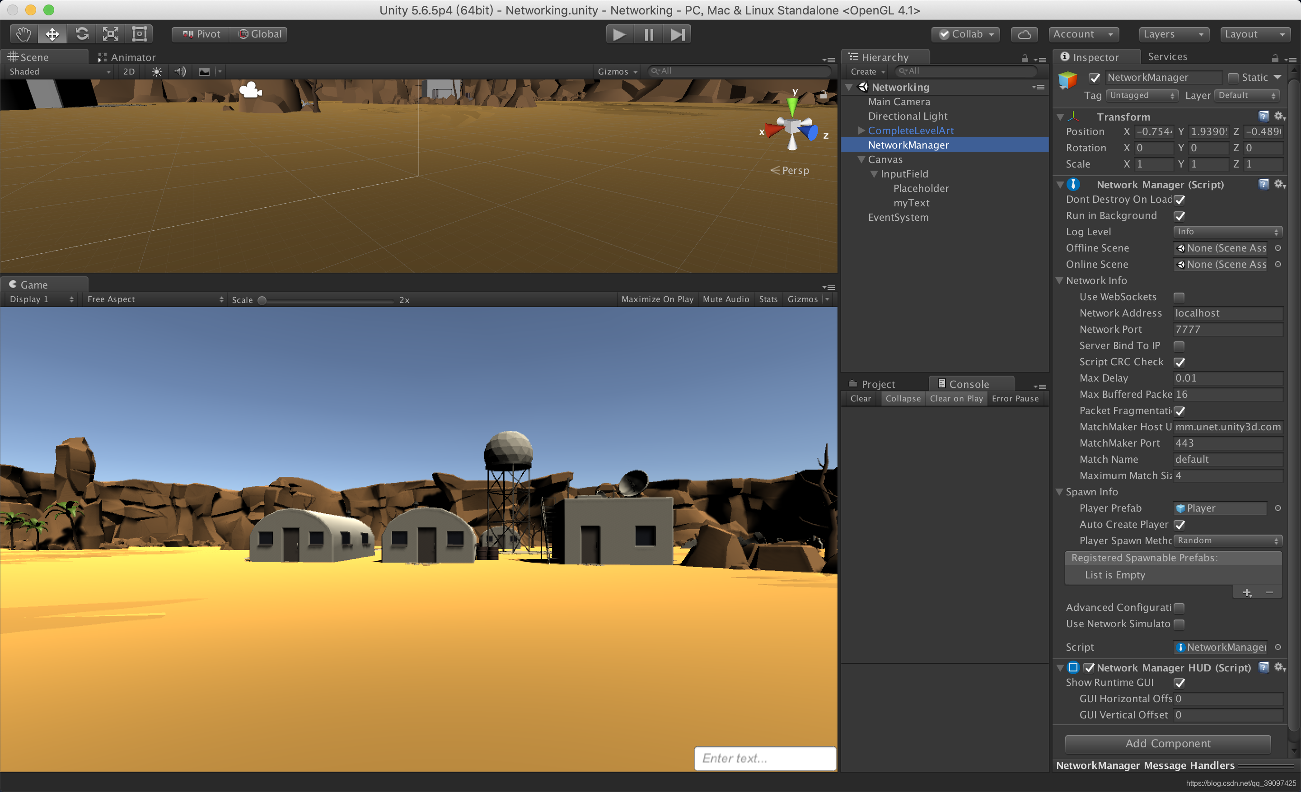This screenshot has width=1301, height=792.
Task: Open the Services tab in Inspector
Action: click(1167, 56)
